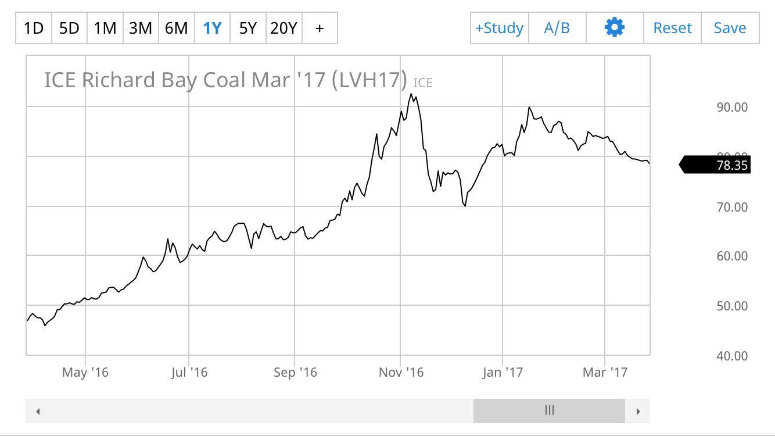Click the right scroll arrow

pyautogui.click(x=638, y=412)
